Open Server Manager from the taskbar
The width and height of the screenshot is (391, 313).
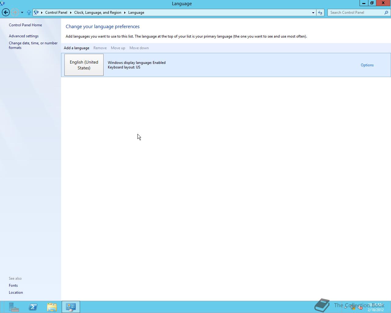tap(14, 307)
